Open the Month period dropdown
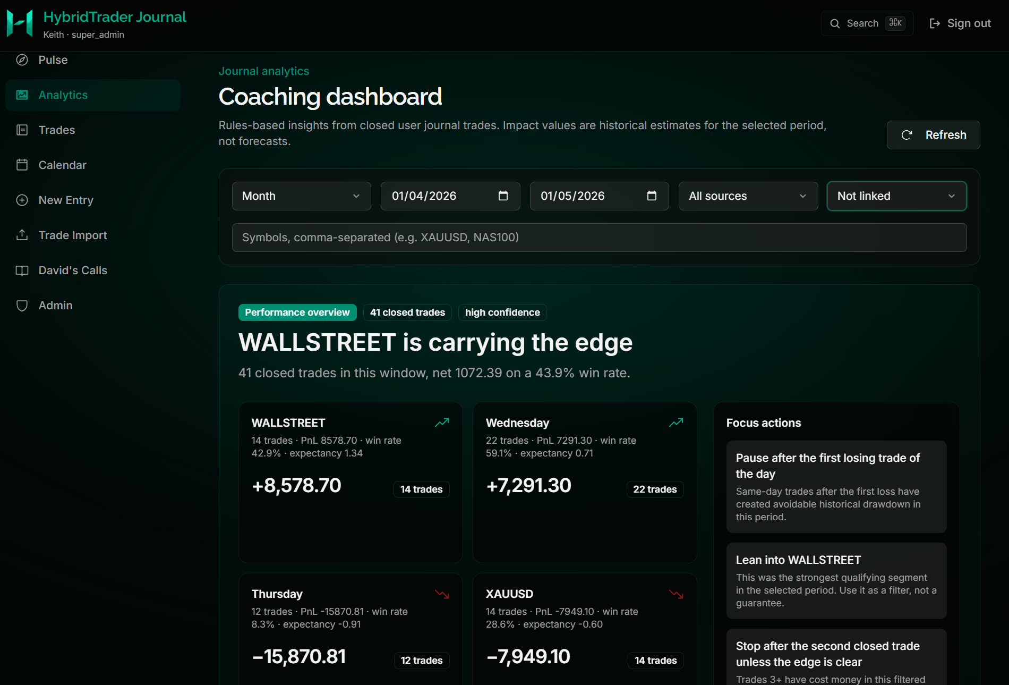 (x=302, y=196)
